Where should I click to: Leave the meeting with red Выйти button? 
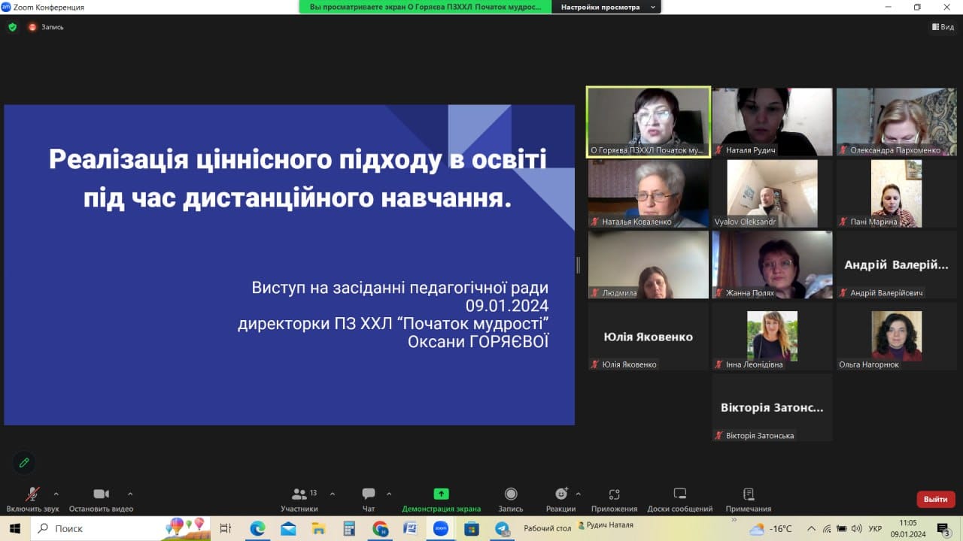coord(935,499)
